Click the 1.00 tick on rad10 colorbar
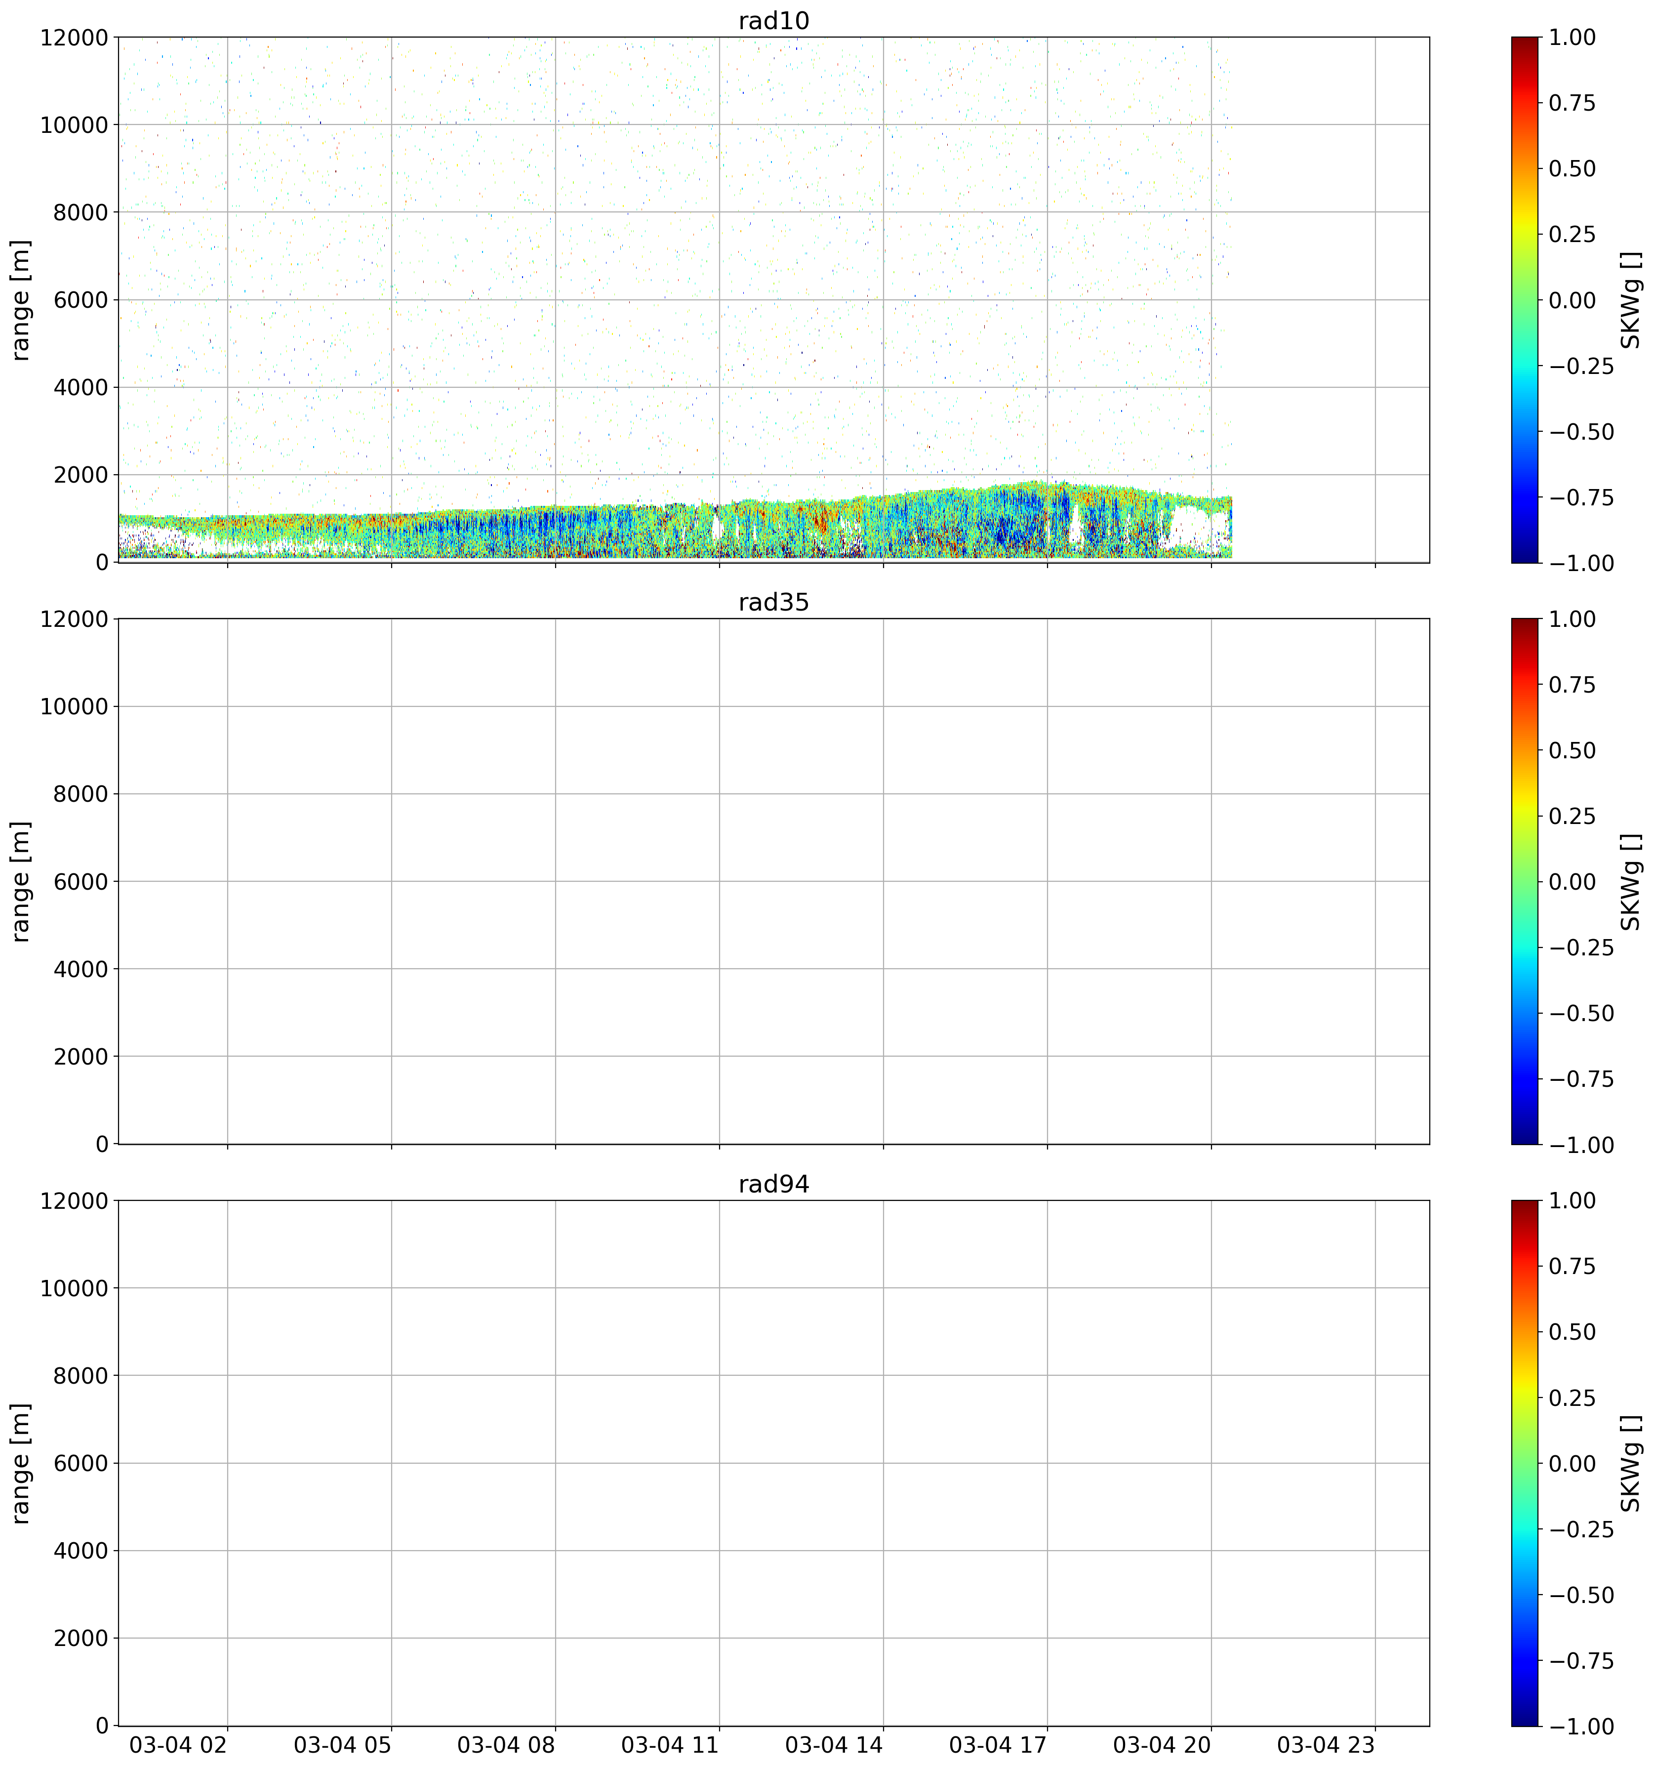The image size is (1654, 1767). [1572, 38]
